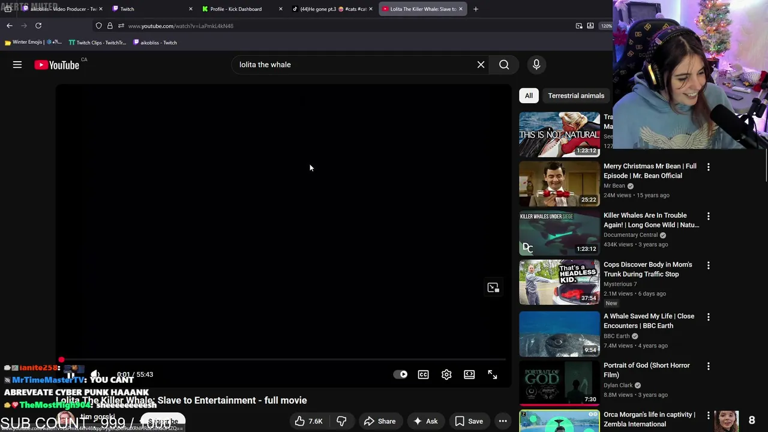The width and height of the screenshot is (768, 432).
Task: Click the Ask button
Action: pyautogui.click(x=425, y=421)
